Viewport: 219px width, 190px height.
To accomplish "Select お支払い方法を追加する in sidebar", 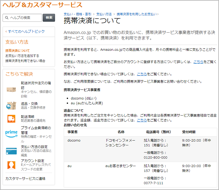I will (22, 56).
